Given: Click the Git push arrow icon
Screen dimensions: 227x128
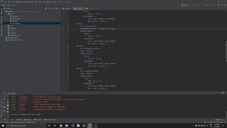Looking at the screenshot, I should pyautogui.click(x=216, y=5).
